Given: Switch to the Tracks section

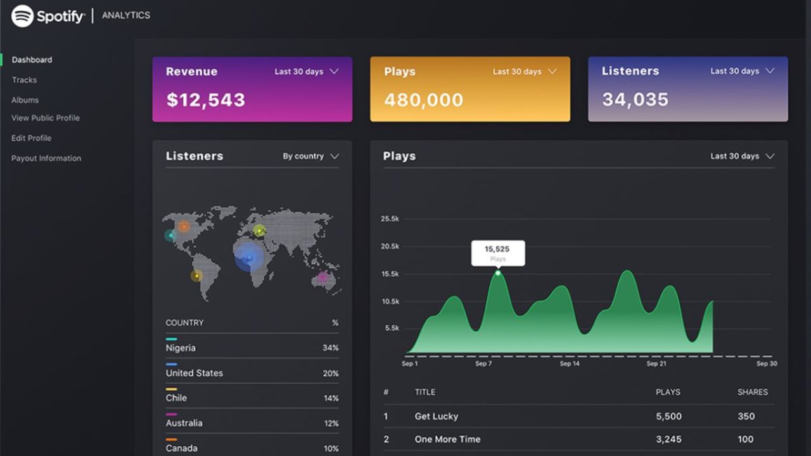Looking at the screenshot, I should (x=24, y=79).
